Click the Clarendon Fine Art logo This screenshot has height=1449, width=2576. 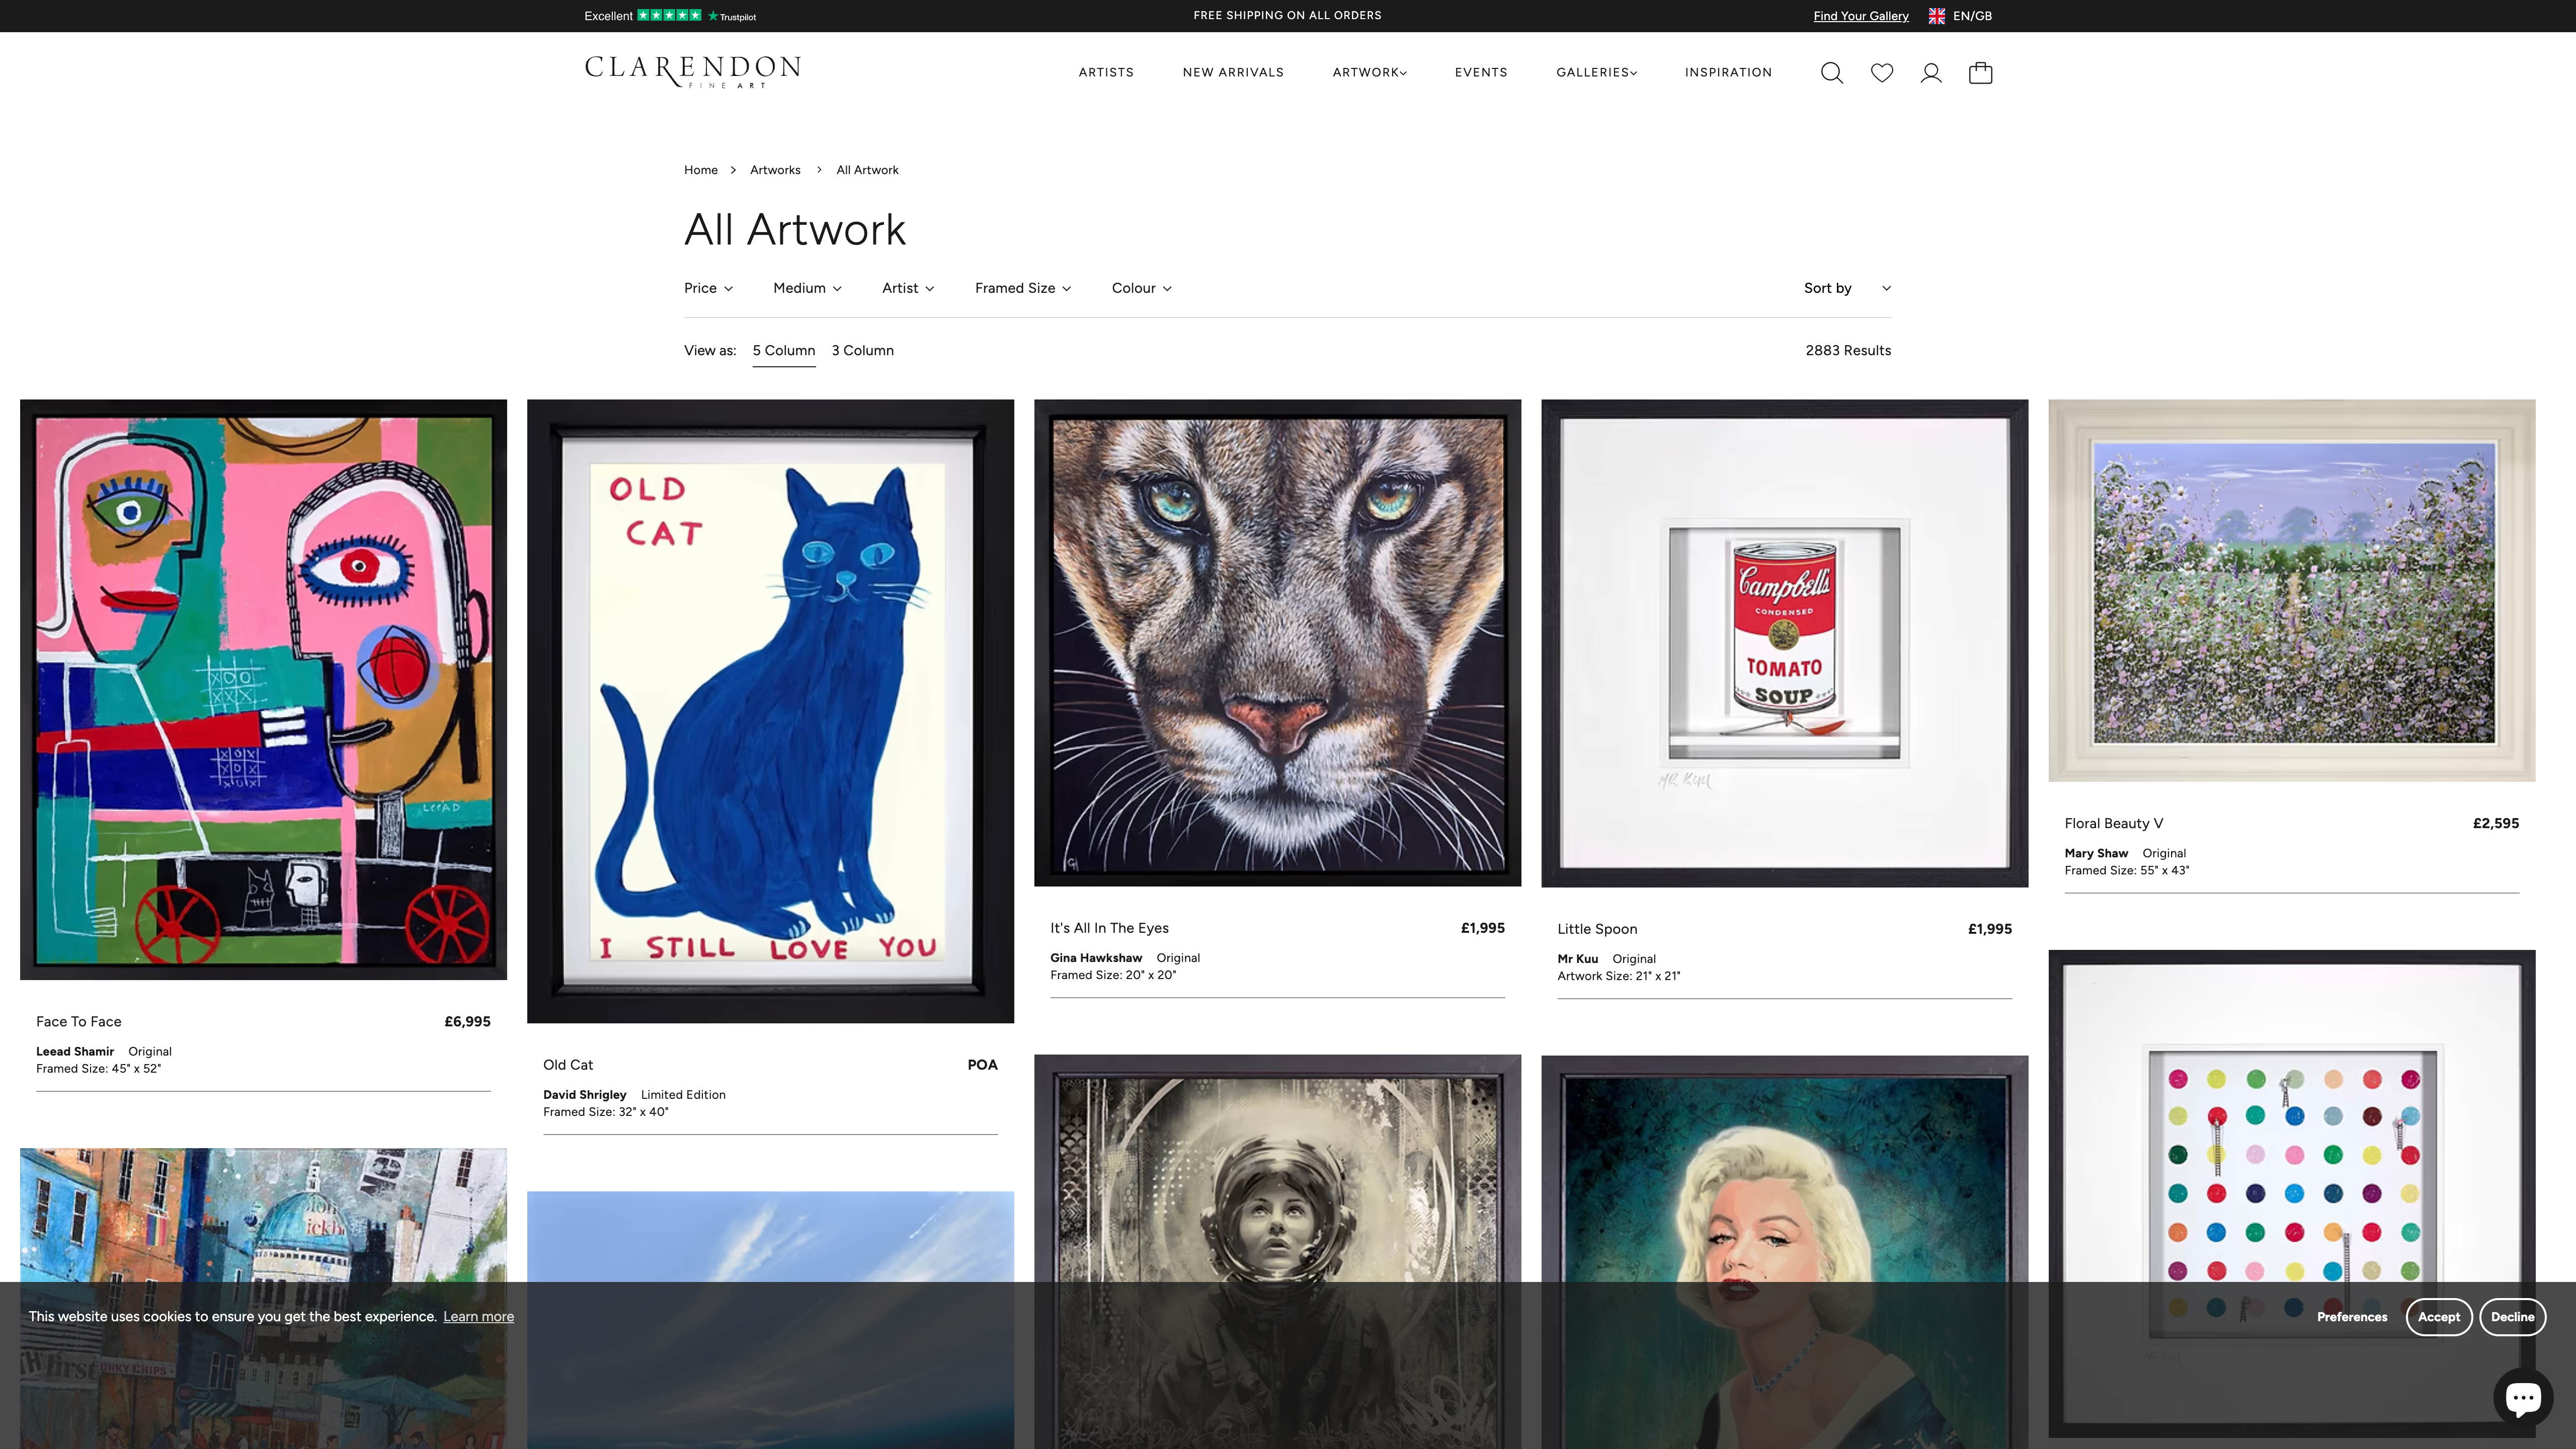coord(692,71)
